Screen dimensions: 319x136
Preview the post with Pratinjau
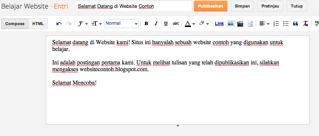(270, 6)
